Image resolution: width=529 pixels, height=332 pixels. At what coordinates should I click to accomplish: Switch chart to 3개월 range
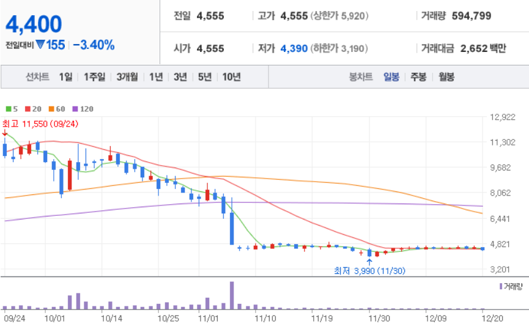pos(127,77)
